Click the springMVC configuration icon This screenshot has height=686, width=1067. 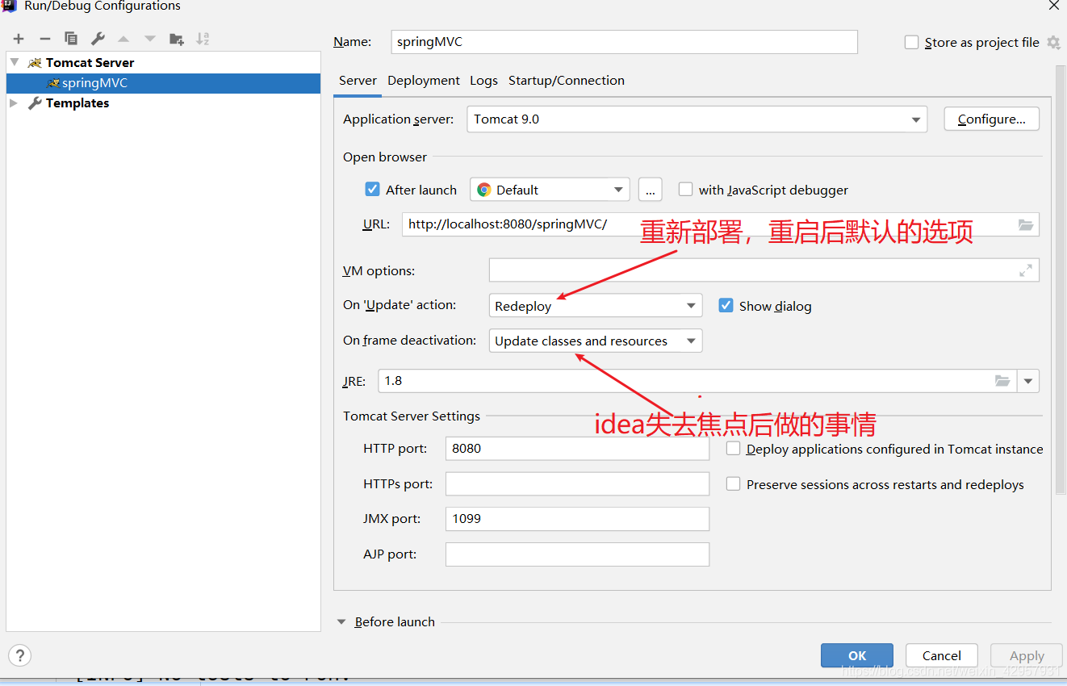click(53, 83)
